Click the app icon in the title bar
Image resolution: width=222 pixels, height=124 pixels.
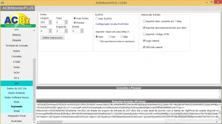click(x=2, y=3)
